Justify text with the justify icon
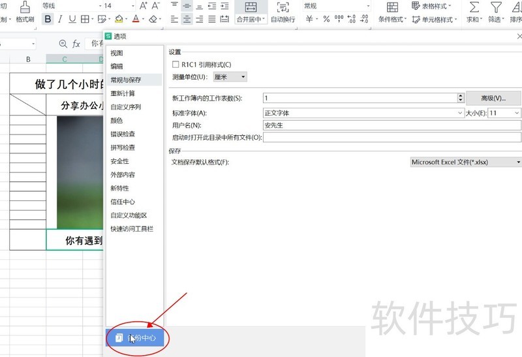This screenshot has width=522, height=357. click(212, 19)
